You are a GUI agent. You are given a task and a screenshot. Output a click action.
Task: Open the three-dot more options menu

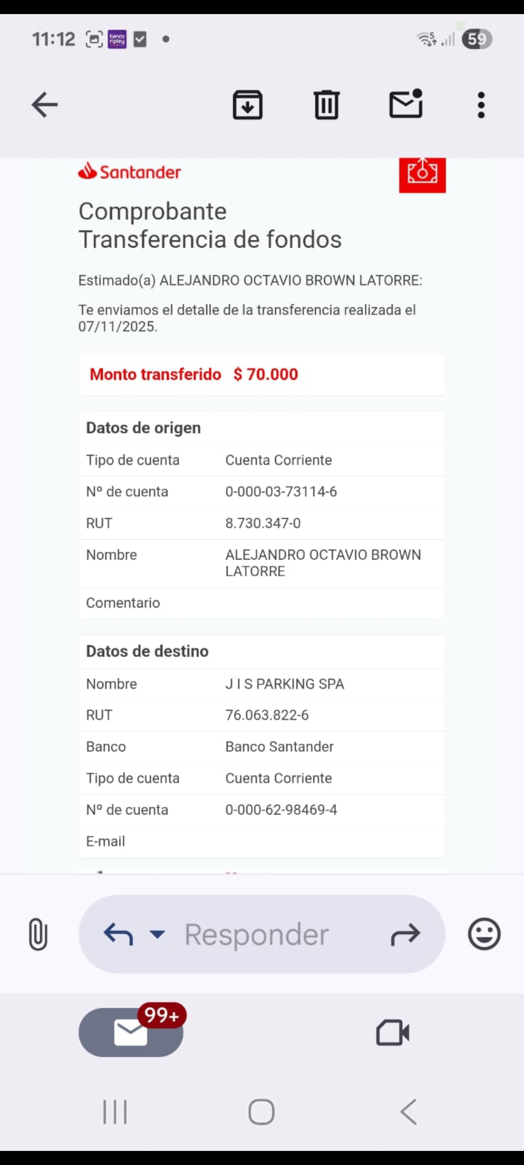(481, 105)
